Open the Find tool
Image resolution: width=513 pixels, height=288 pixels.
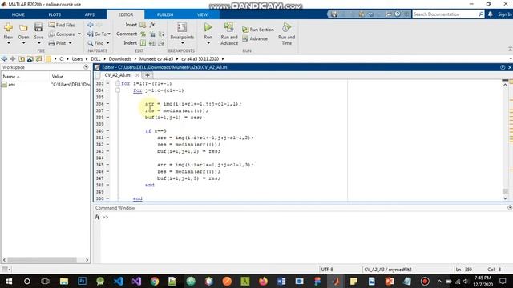click(x=96, y=43)
